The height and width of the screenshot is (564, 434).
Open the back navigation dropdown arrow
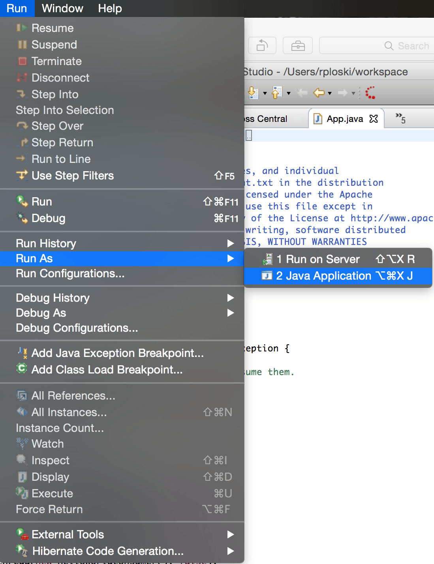[330, 93]
